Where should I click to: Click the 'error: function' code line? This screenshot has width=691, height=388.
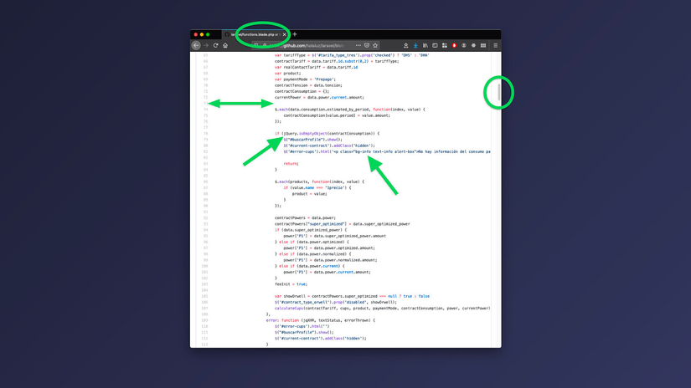pos(321,320)
